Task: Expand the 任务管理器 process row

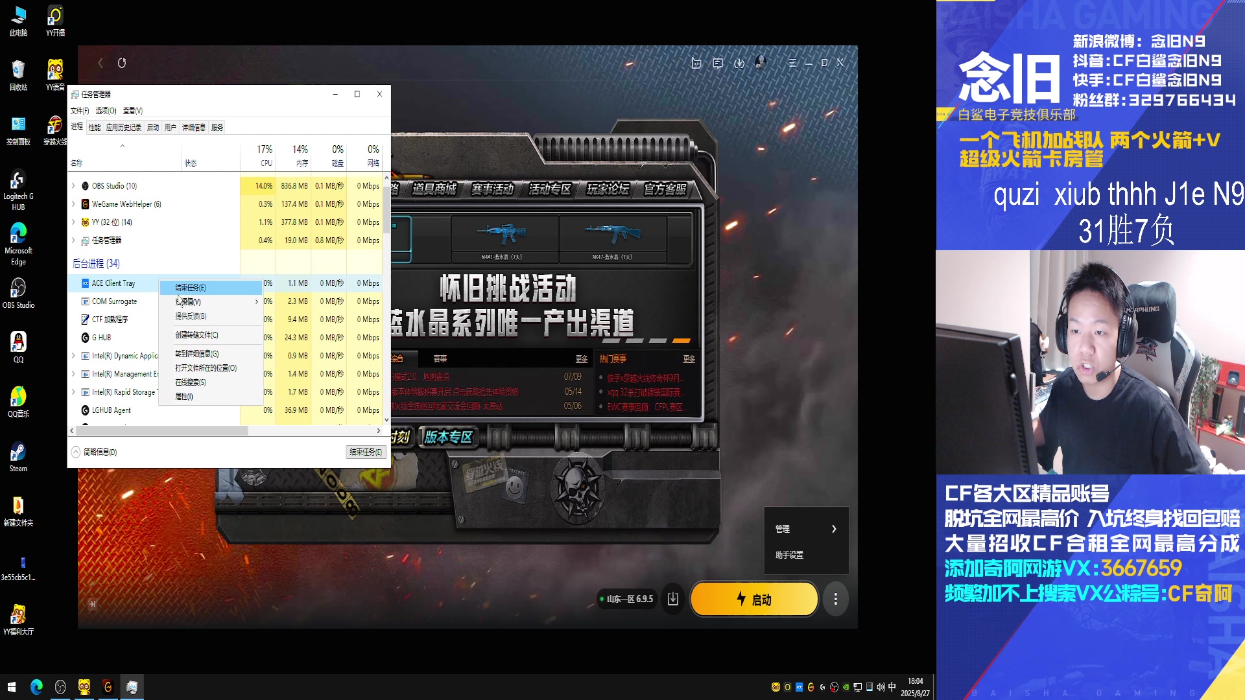Action: click(73, 240)
